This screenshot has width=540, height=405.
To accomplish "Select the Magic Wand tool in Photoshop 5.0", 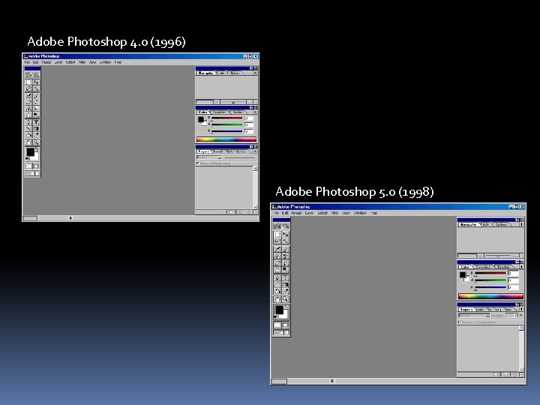I will point(286,241).
